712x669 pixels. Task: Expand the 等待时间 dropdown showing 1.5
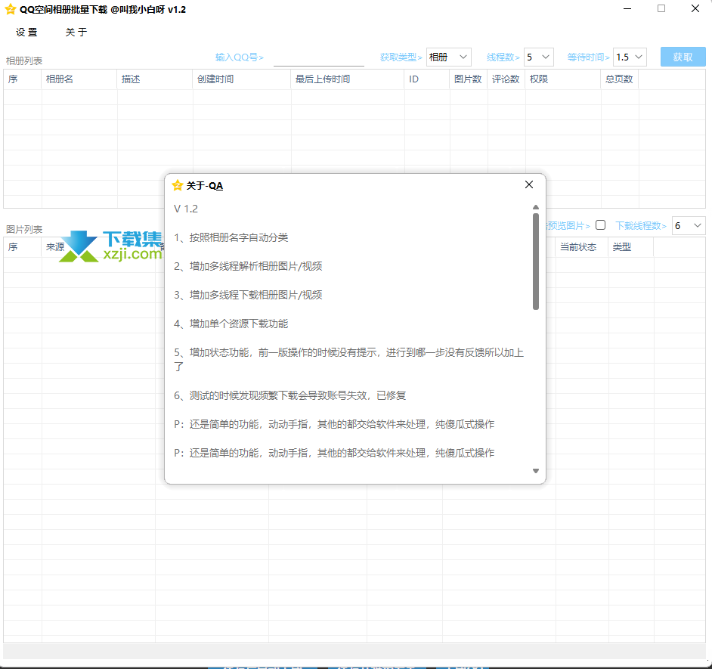click(630, 57)
